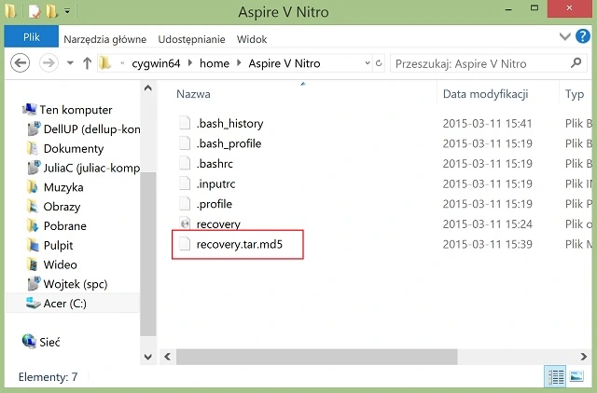Expand the arrow after cygwin64 in path

(190, 62)
